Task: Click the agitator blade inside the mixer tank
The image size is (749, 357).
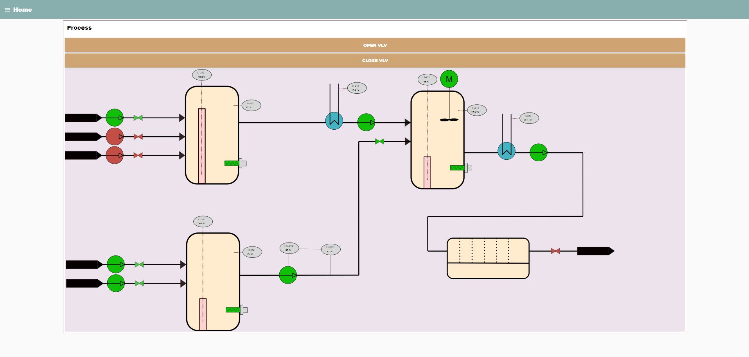Action: pos(449,120)
